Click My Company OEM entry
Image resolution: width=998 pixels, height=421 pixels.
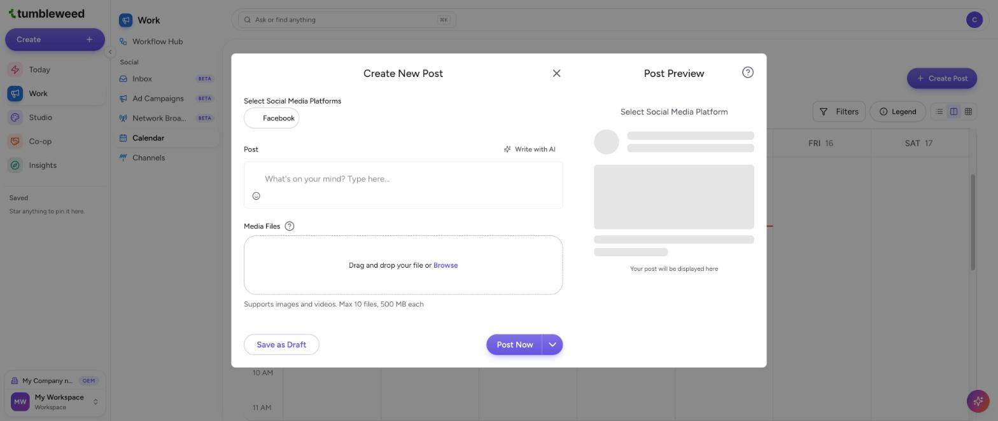(x=55, y=381)
